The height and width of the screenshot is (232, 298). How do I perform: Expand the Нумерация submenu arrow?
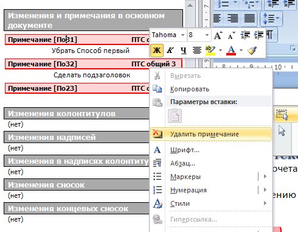pyautogui.click(x=265, y=190)
